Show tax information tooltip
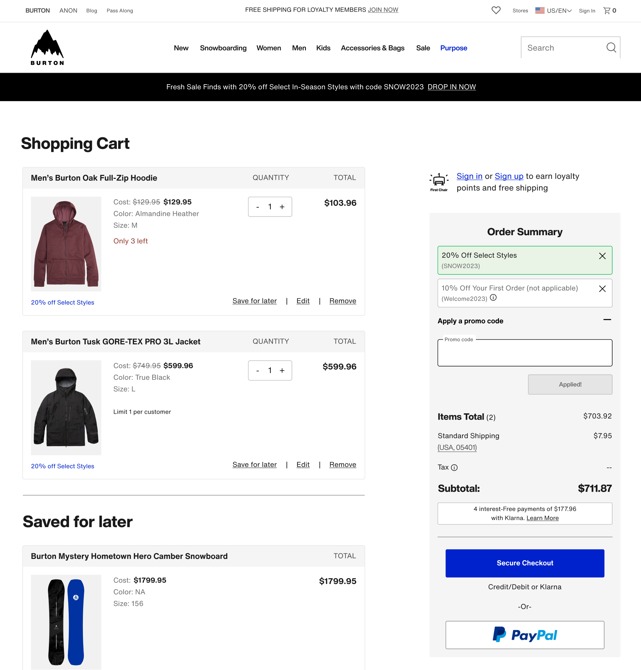This screenshot has height=670, width=641. (x=454, y=468)
